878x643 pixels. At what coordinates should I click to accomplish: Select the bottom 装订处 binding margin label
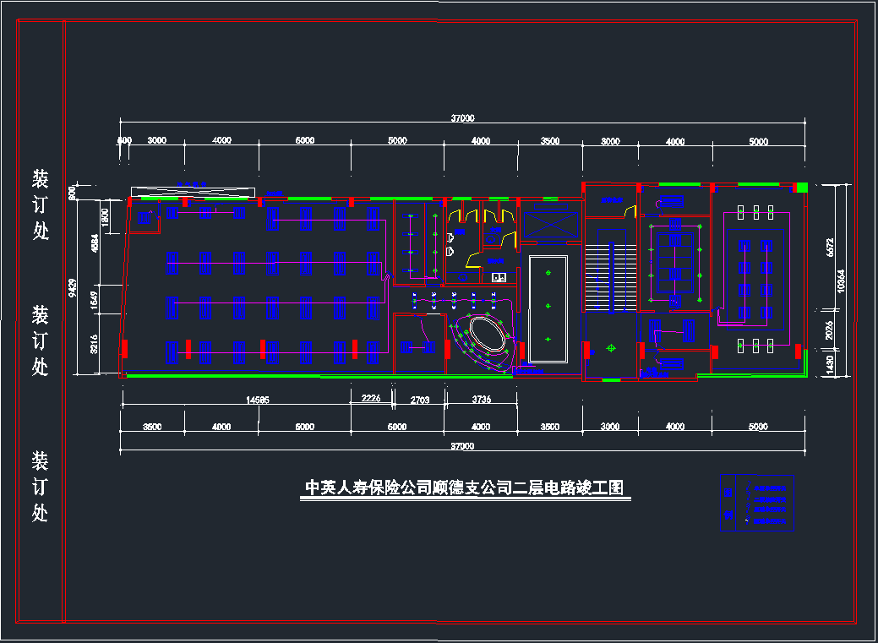[41, 487]
